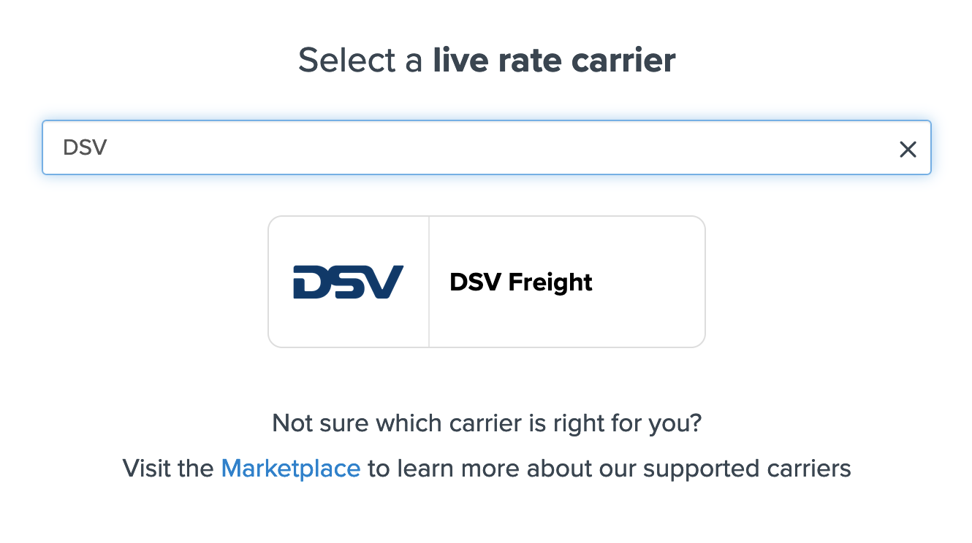
Task: Click the DSV logo image
Action: (349, 282)
